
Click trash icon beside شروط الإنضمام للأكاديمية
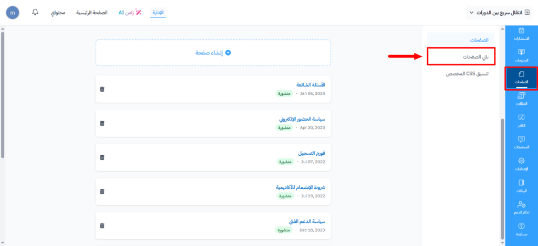(102, 191)
